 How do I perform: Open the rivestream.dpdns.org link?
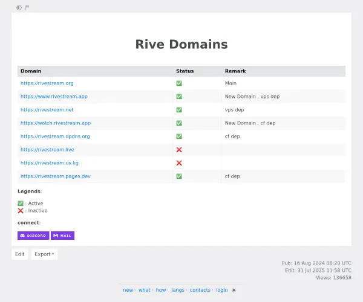pos(55,137)
